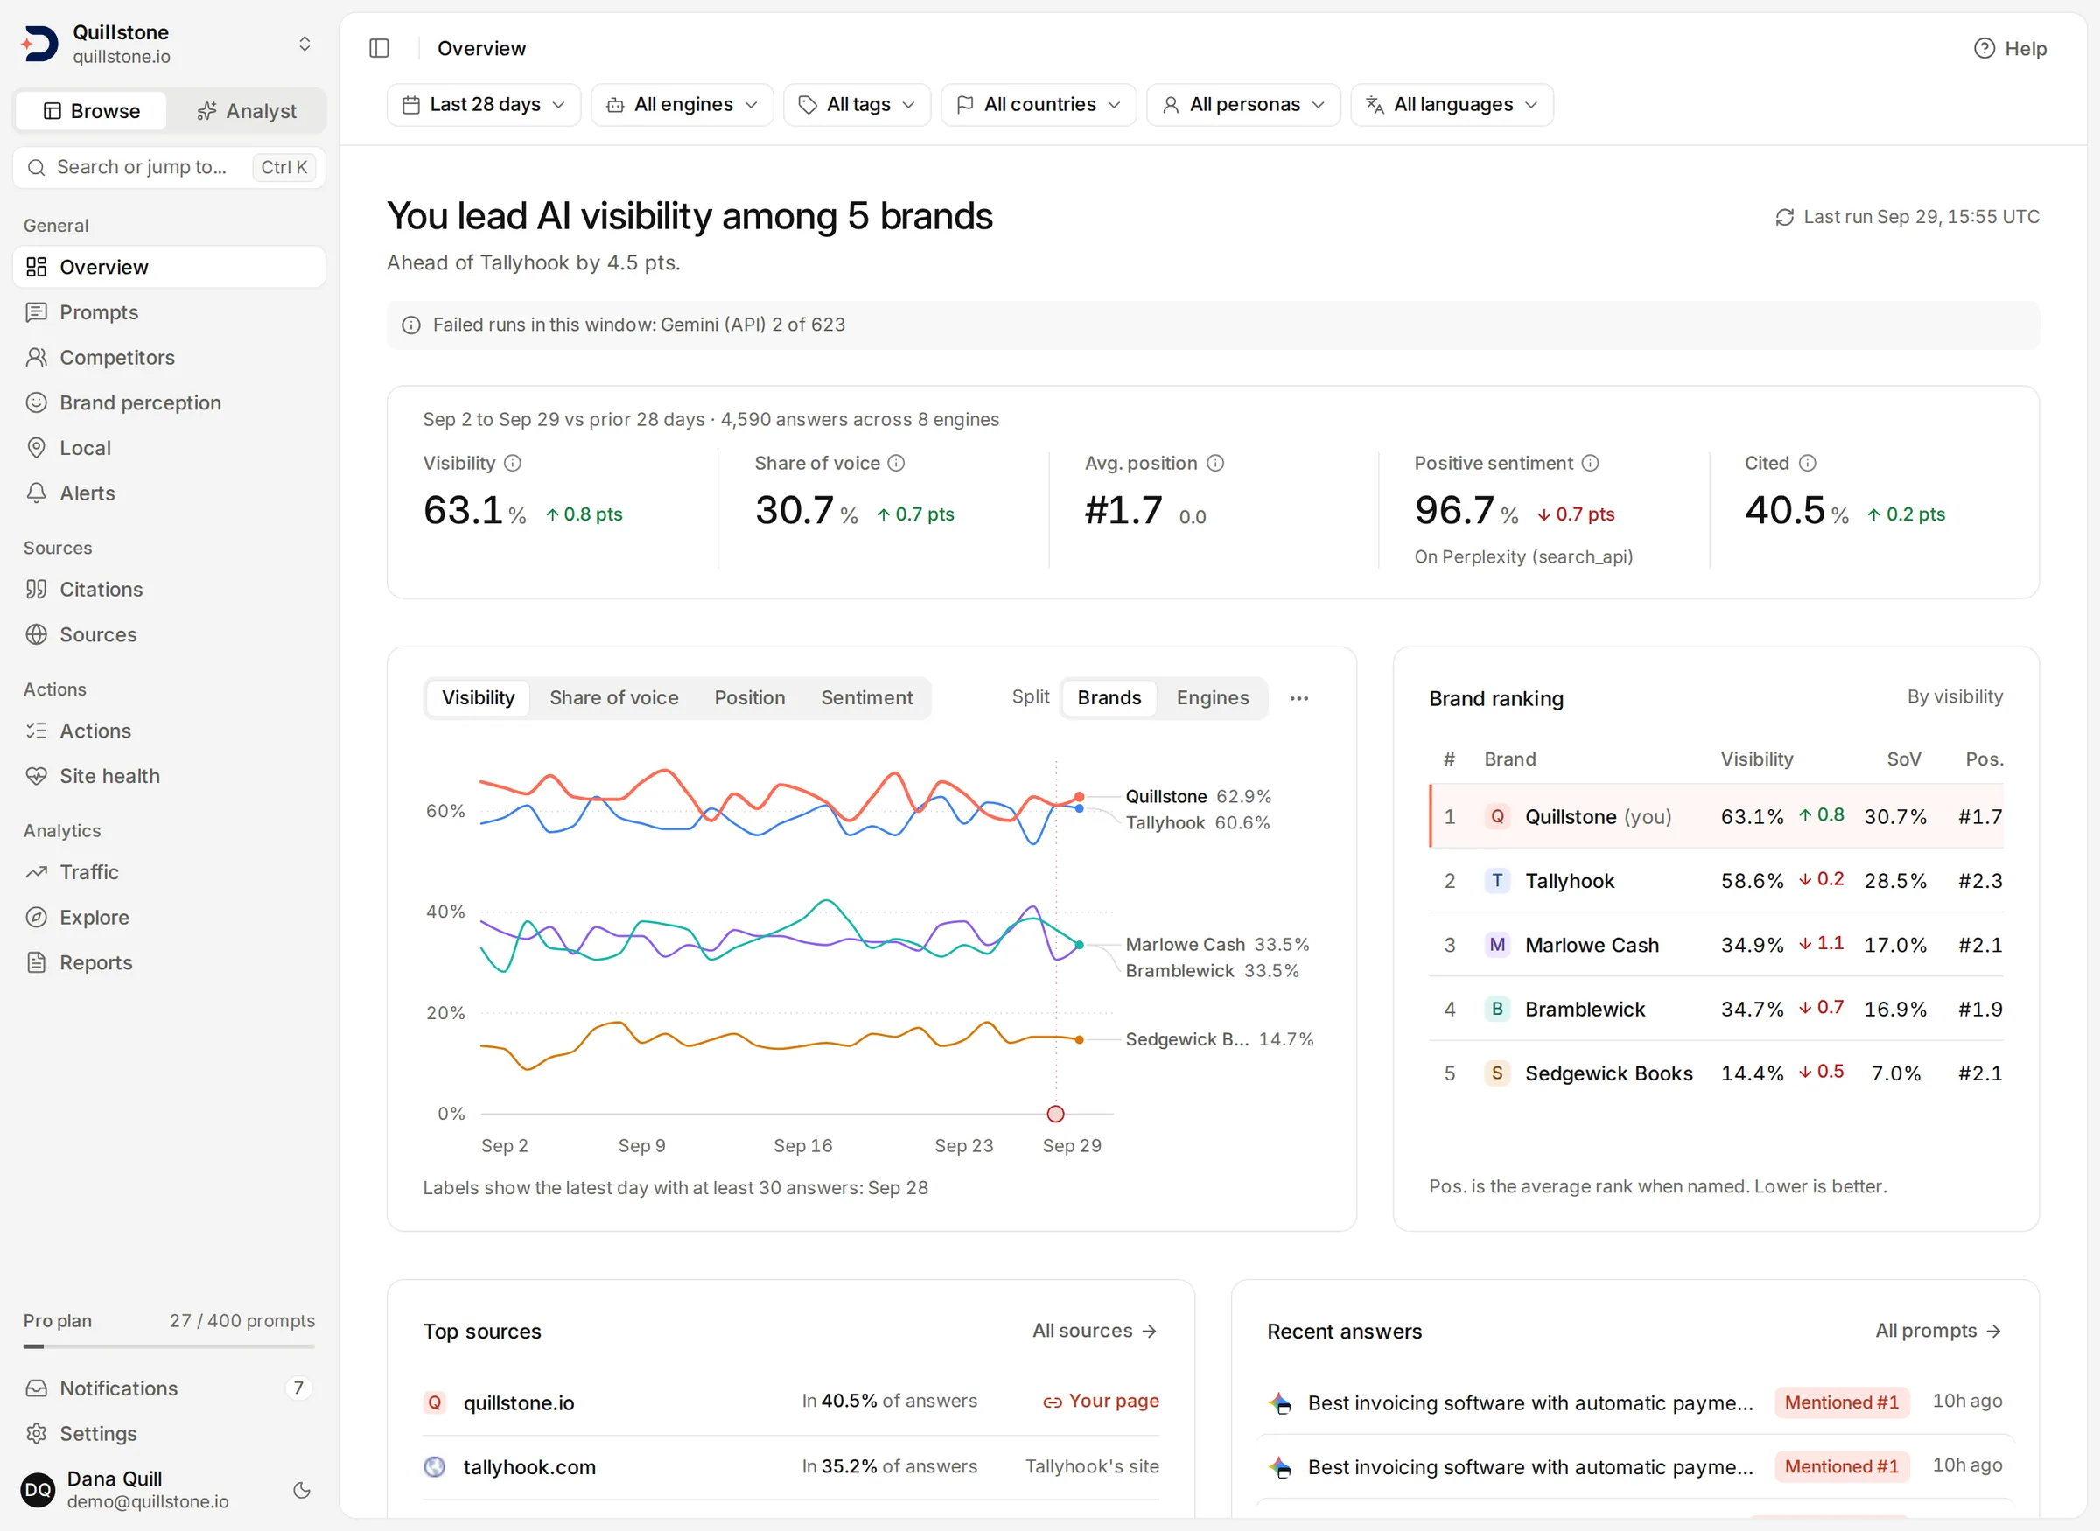Click the info icon next to Avg. position
The height and width of the screenshot is (1531, 2100).
[1216, 464]
